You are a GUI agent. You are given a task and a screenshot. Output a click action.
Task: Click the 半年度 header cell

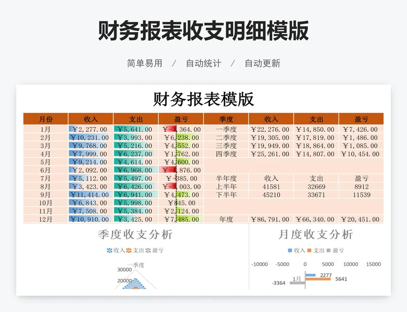[226, 178]
